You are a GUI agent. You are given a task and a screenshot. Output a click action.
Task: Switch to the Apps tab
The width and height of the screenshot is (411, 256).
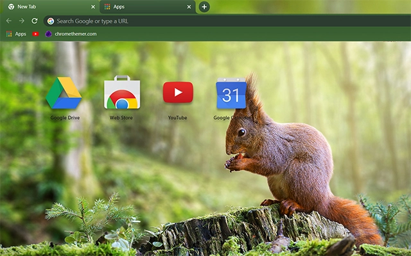(148, 7)
